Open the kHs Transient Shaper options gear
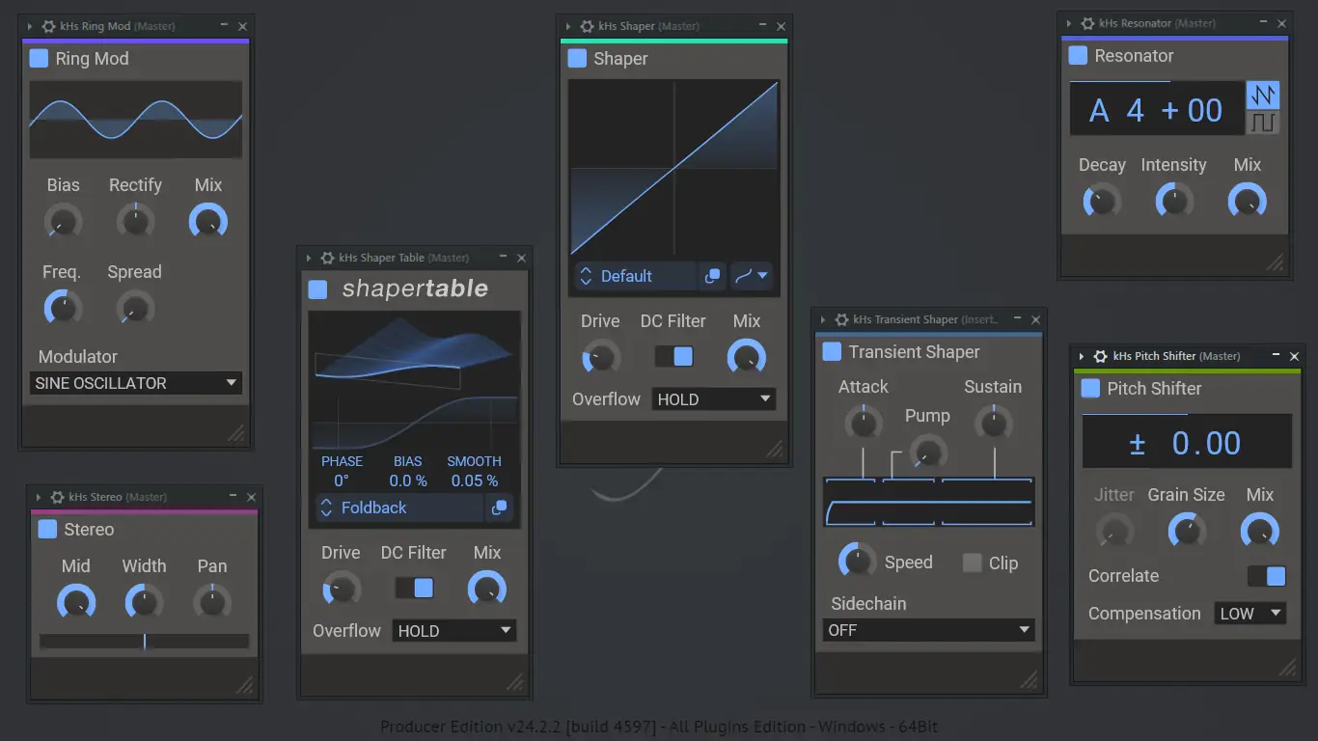This screenshot has width=1318, height=741. pyautogui.click(x=842, y=319)
